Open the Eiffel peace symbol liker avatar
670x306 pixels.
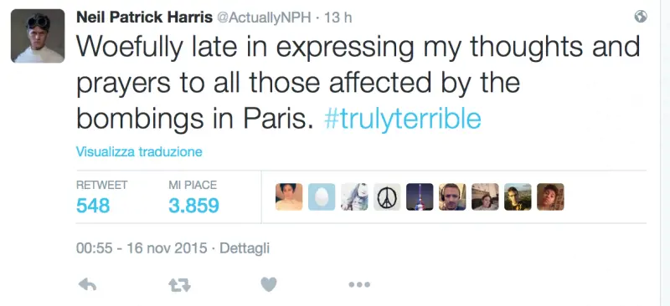[387, 196]
